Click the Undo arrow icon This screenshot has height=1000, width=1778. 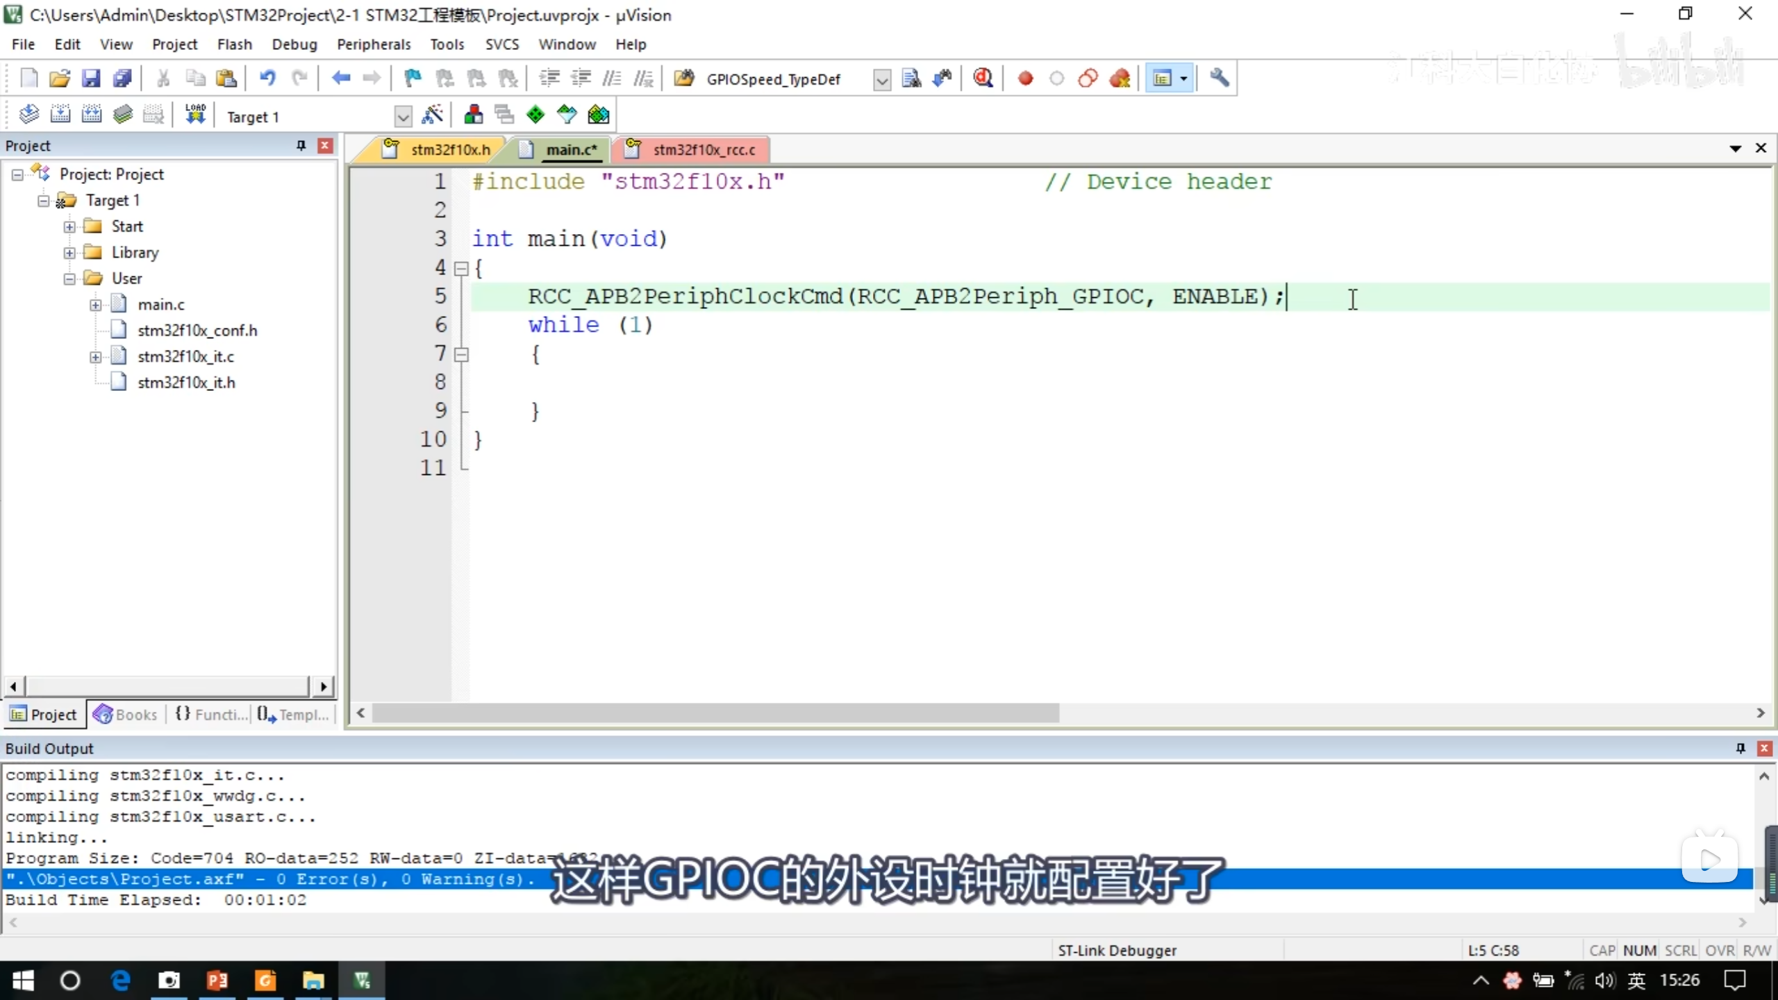[267, 78]
